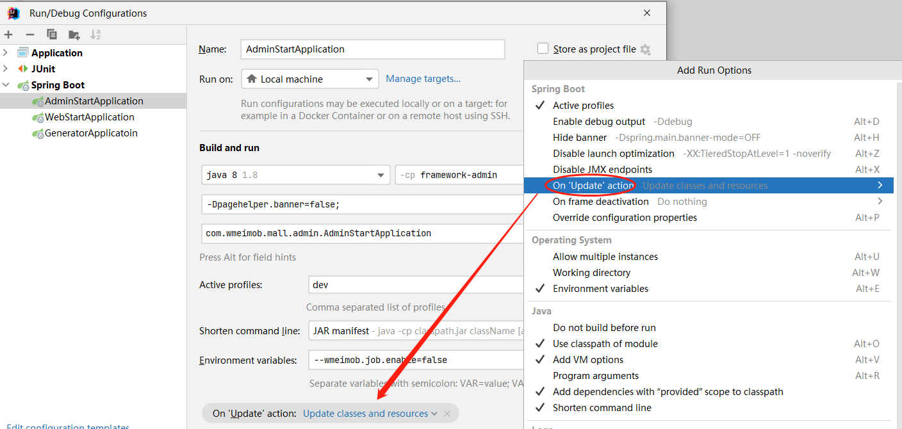Click the Name field with AdminStartApplication

[x=373, y=49]
